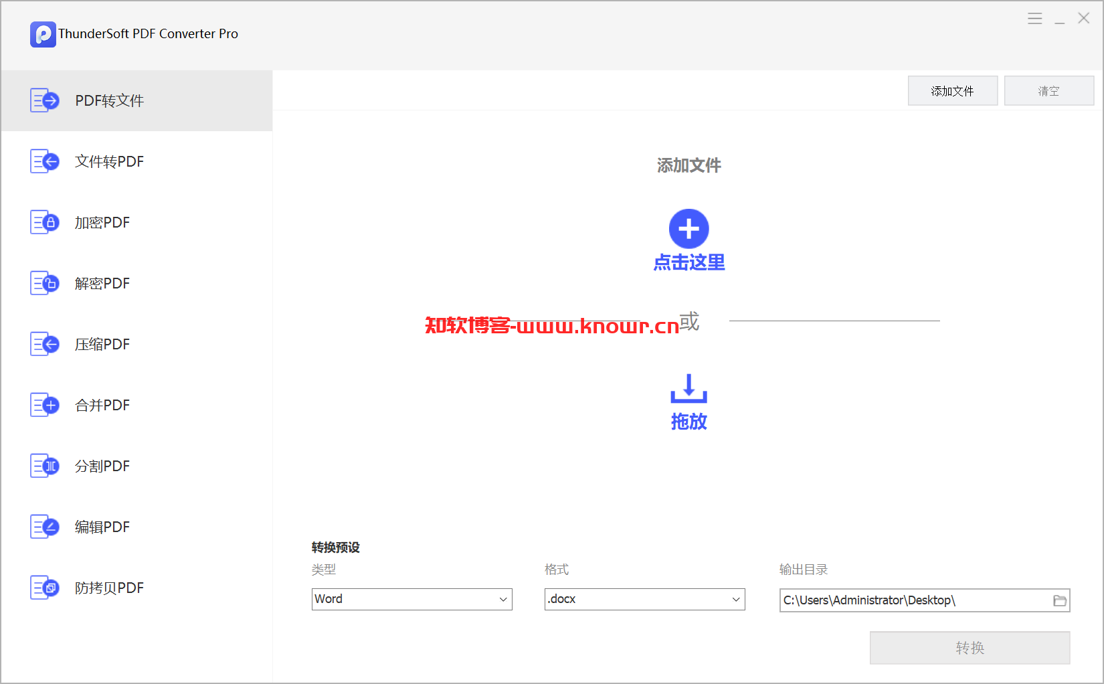
Task: Open the 解密PDF section
Action: pyautogui.click(x=136, y=283)
